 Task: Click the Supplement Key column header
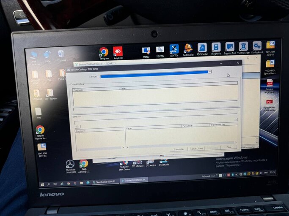click(223, 124)
